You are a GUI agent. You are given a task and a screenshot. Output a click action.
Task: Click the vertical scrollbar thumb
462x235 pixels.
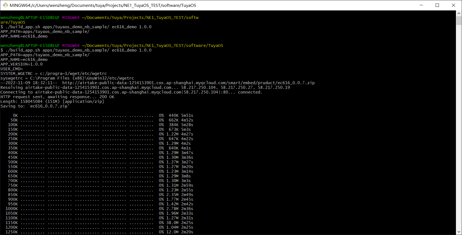(x=459, y=21)
